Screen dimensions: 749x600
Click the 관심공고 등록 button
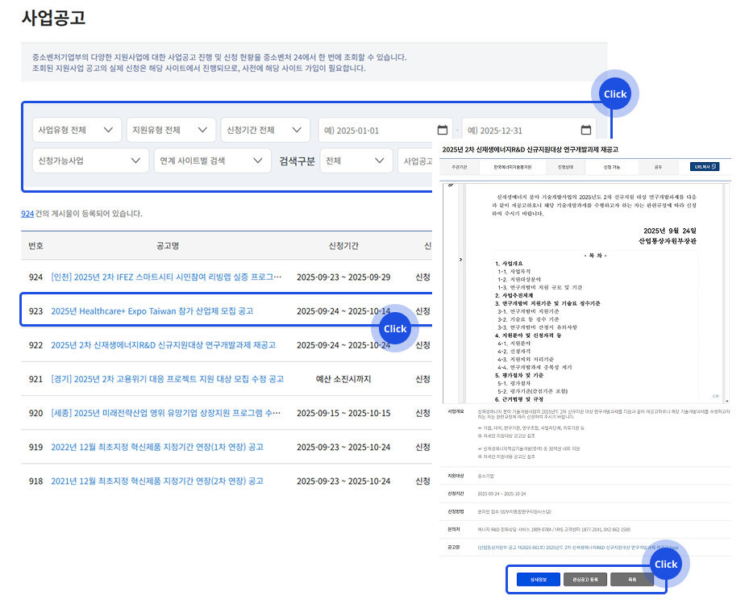(x=585, y=579)
